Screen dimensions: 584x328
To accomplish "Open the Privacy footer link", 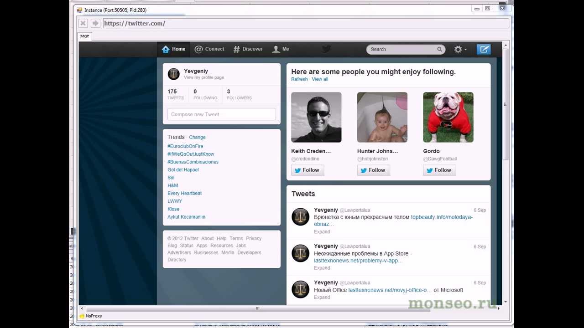I will pyautogui.click(x=254, y=238).
